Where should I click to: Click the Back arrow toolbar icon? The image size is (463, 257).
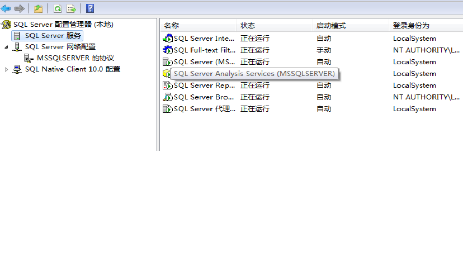coord(6,8)
